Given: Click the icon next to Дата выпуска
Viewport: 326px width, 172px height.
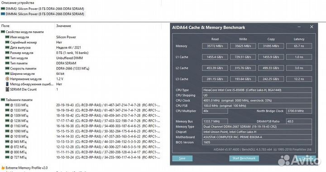Looking at the screenshot, I should 7,48.
